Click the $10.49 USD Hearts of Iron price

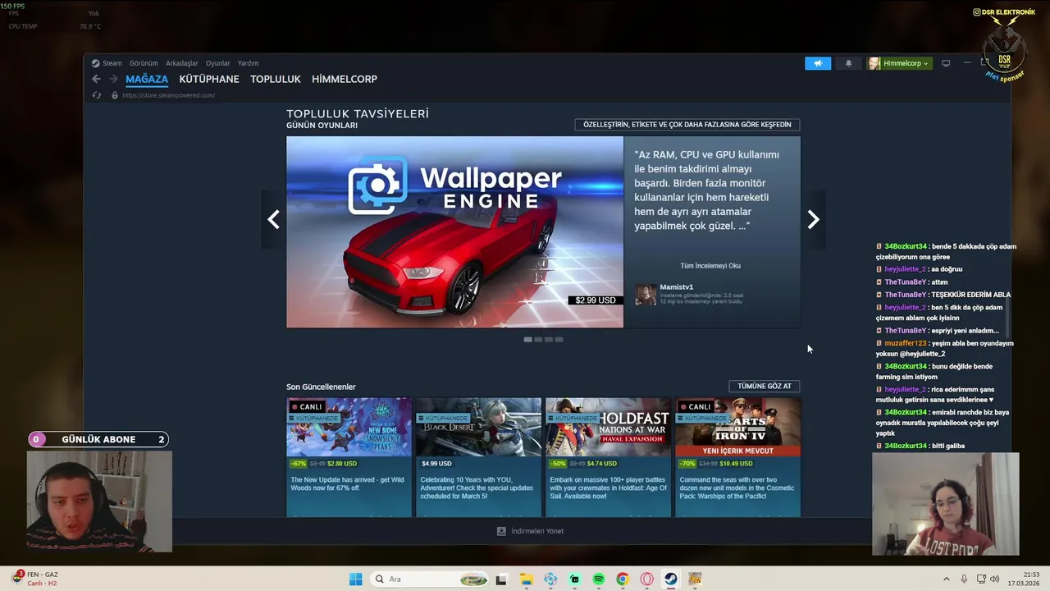(736, 464)
